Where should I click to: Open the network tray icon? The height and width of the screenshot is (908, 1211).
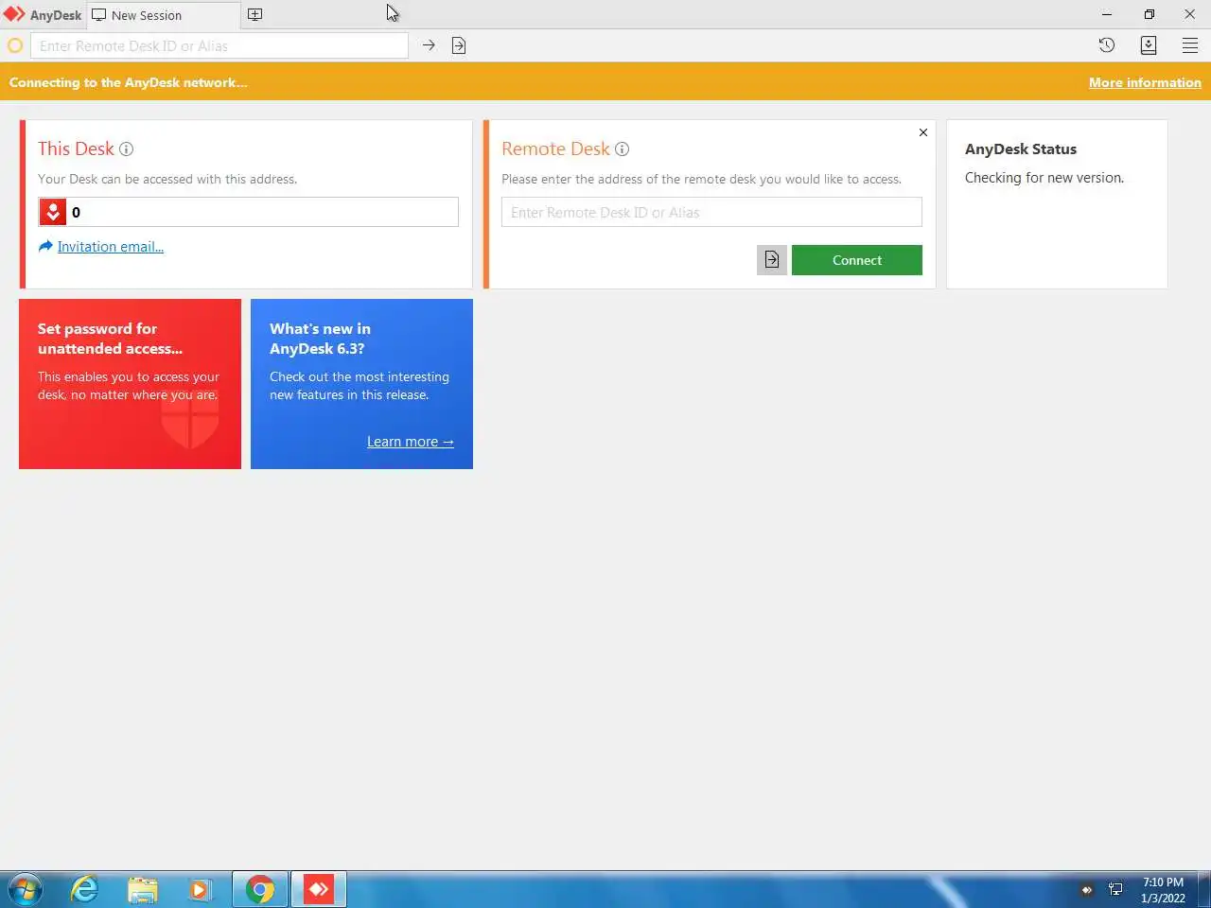click(x=1116, y=890)
